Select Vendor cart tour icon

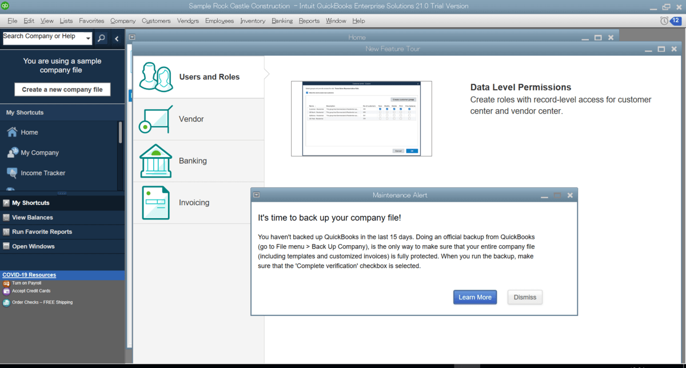click(x=156, y=119)
